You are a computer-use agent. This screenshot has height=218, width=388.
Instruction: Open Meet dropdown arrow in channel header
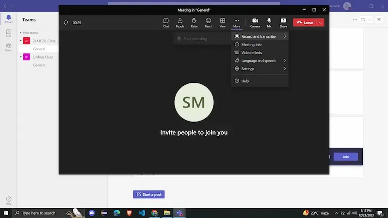[370, 19]
